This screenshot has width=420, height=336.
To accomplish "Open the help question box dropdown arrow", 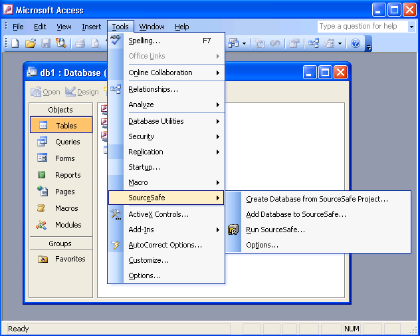I will 411,27.
